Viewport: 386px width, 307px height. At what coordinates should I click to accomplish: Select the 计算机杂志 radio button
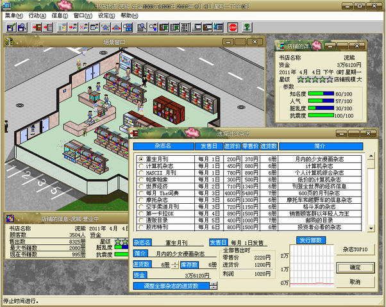click(141, 166)
